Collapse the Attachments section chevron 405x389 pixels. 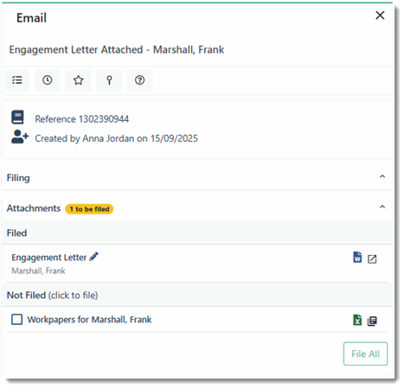[x=382, y=207]
